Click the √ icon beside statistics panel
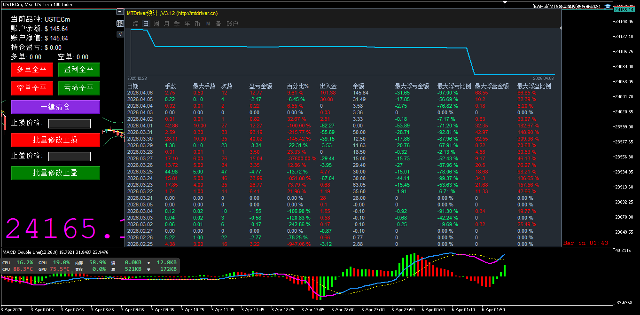Image resolution: width=640 pixels, height=315 pixels. 120,34
